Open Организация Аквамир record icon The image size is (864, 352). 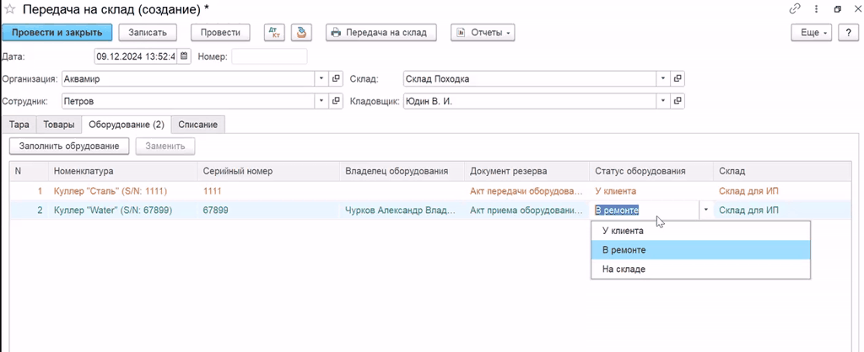(x=336, y=79)
